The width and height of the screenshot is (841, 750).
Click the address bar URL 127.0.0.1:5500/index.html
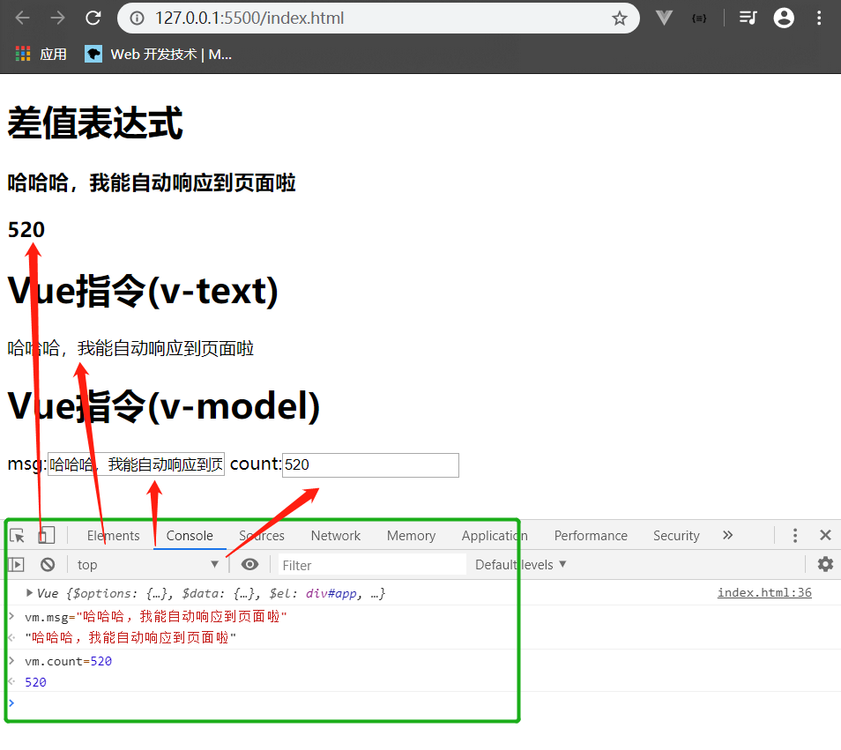coord(249,19)
